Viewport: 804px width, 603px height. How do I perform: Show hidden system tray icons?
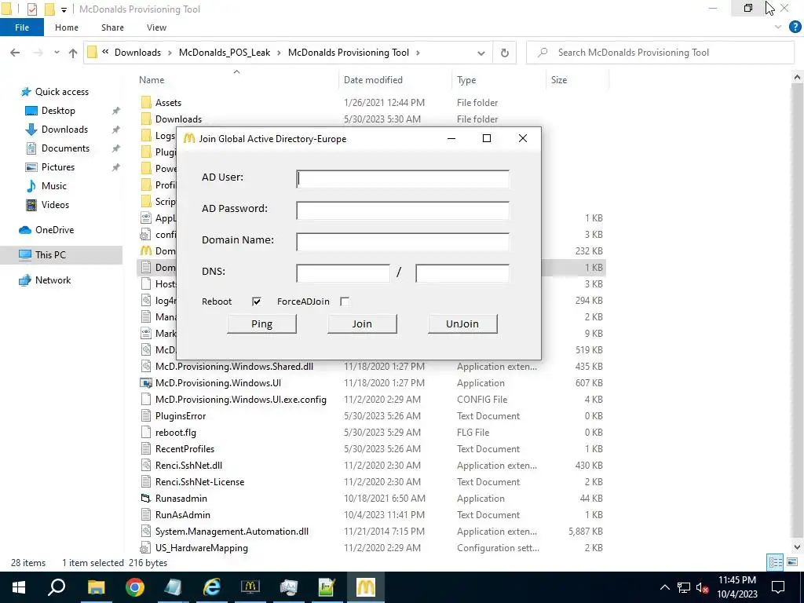coord(664,587)
